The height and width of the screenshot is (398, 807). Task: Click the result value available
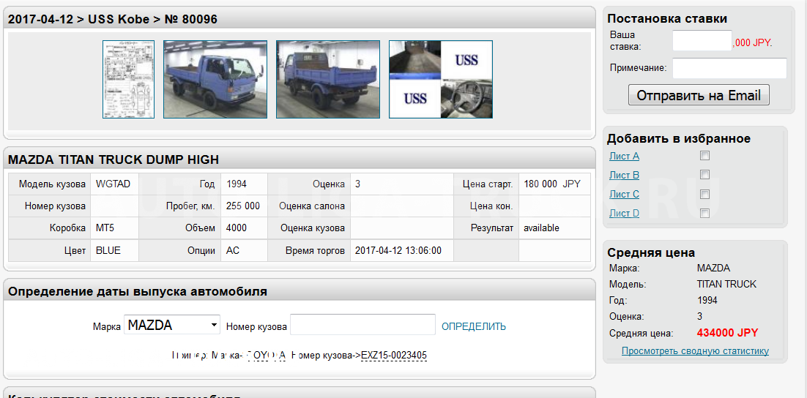pyautogui.click(x=541, y=228)
